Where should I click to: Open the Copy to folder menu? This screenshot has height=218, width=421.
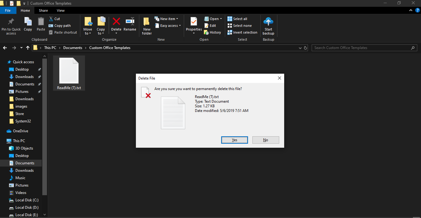101,26
